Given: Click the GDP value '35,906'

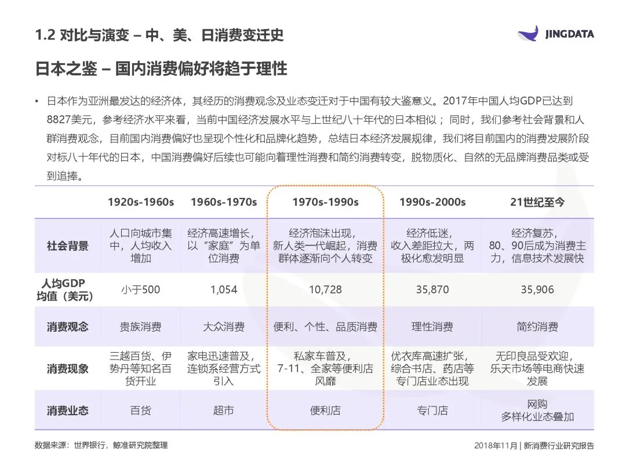Looking at the screenshot, I should (537, 290).
